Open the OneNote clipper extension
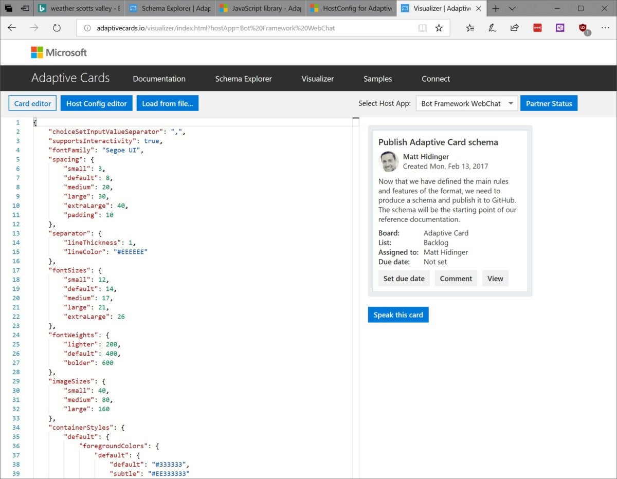 (x=560, y=28)
